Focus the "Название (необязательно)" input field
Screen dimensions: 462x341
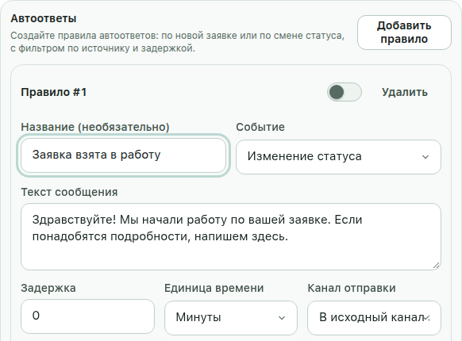(124, 155)
